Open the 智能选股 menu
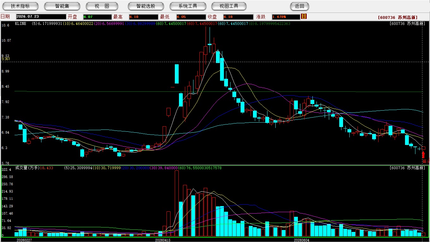This screenshot has height=242, width=430. tap(146, 6)
